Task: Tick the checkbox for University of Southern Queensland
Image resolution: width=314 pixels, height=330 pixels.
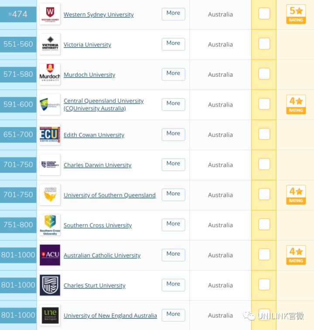Action: [x=264, y=194]
